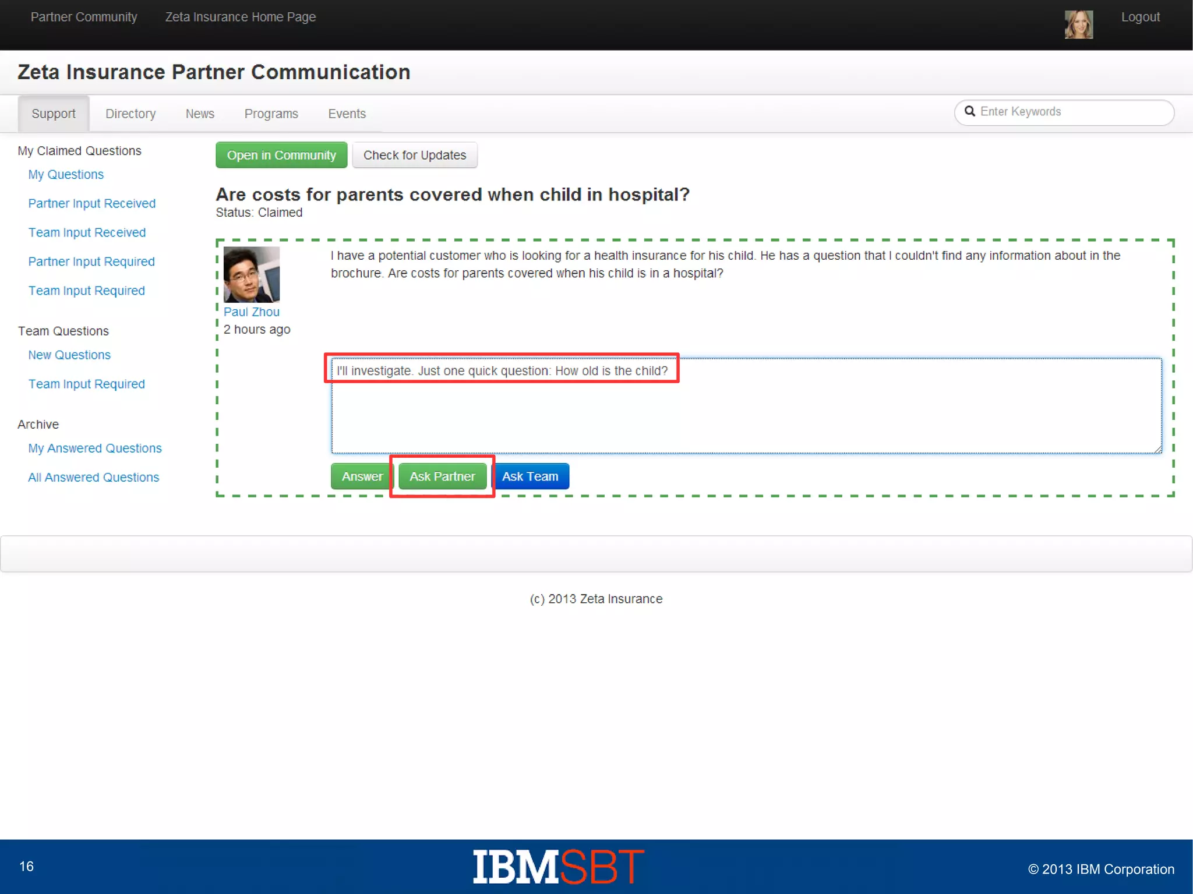Switch to the Programs tab
This screenshot has width=1193, height=894.
pos(271,114)
